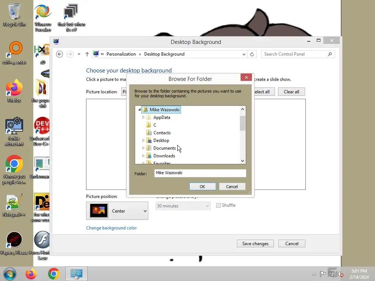Select the Mike Wazowski folder
375x281 pixels.
click(x=161, y=110)
